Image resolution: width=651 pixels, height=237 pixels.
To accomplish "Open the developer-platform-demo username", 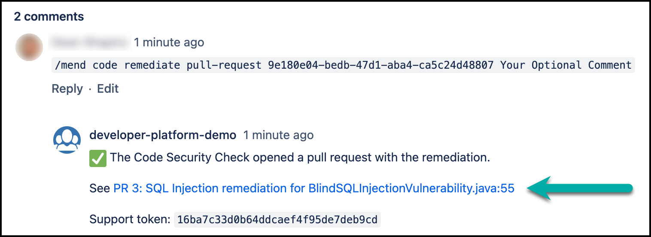I will (x=163, y=135).
